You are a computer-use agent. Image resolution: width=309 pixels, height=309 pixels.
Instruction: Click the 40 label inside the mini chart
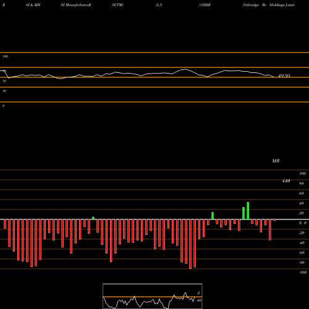click(x=199, y=300)
